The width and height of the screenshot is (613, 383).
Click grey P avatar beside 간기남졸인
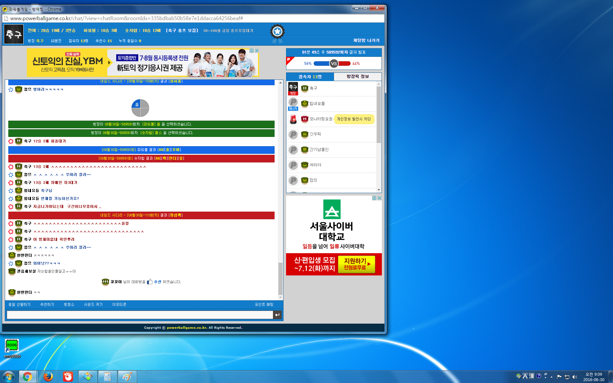pyautogui.click(x=293, y=150)
